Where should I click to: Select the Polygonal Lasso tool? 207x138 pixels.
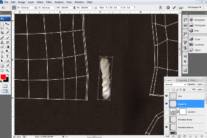point(2,28)
